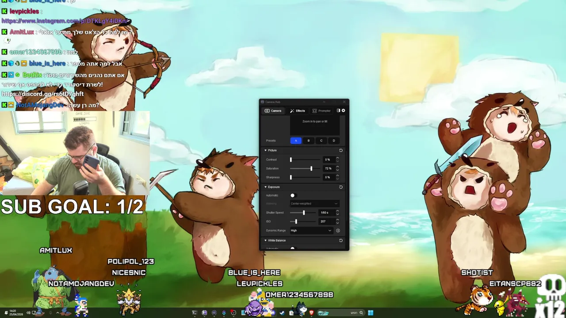The image size is (566, 318).
Task: Show Dynamic Range info tooltip icon
Action: 338,231
